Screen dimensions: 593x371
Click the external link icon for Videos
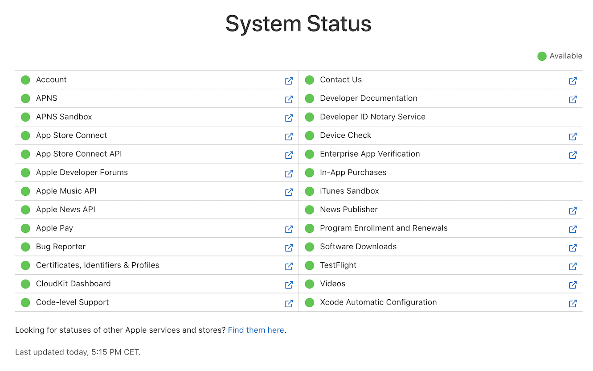[573, 284]
